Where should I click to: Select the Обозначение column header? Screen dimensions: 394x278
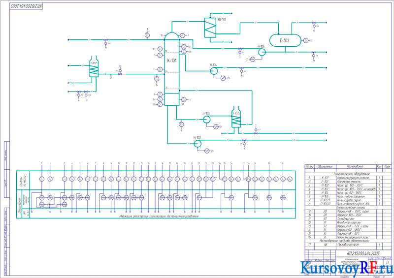click(x=326, y=166)
